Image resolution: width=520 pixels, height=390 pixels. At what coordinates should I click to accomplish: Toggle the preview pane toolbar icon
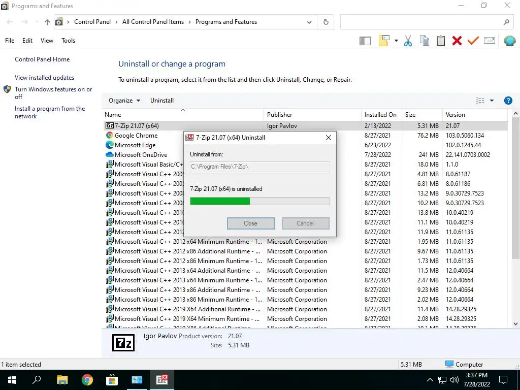[x=365, y=41]
